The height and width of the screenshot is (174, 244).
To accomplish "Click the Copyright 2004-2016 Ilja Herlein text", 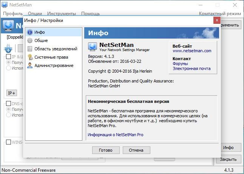I will point(120,71).
